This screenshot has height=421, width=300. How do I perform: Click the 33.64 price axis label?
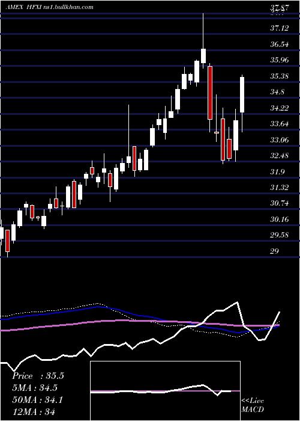click(x=280, y=124)
